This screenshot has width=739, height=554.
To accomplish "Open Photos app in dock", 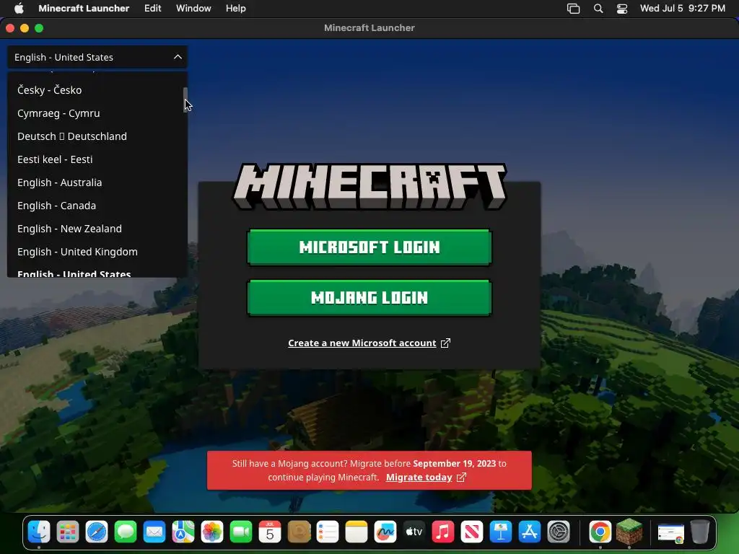I will click(212, 532).
